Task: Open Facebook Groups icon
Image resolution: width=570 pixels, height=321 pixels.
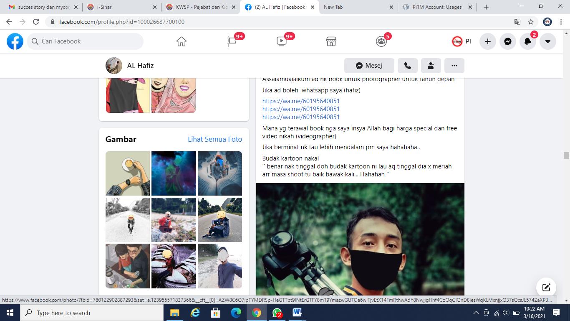Action: 381,41
